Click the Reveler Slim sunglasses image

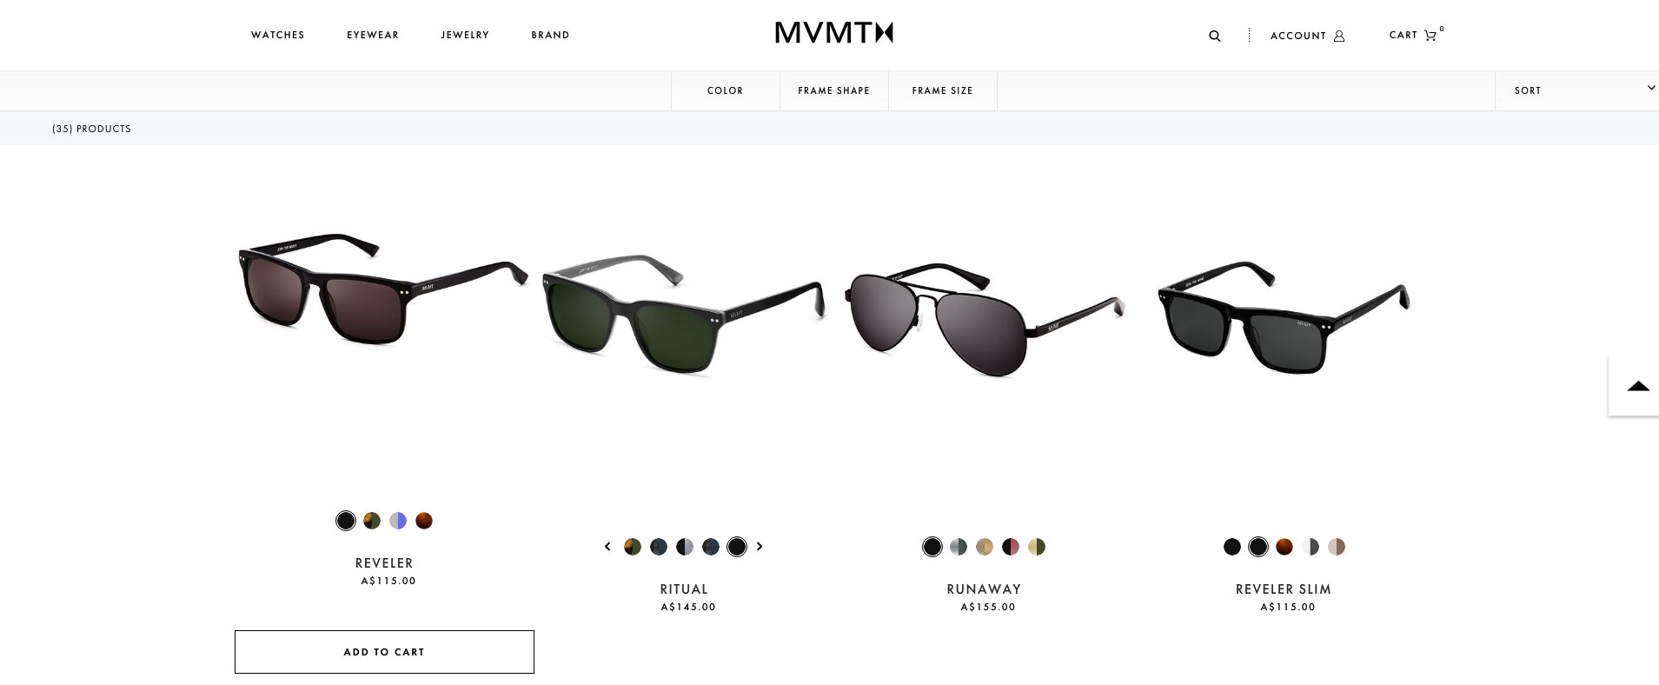tap(1284, 317)
